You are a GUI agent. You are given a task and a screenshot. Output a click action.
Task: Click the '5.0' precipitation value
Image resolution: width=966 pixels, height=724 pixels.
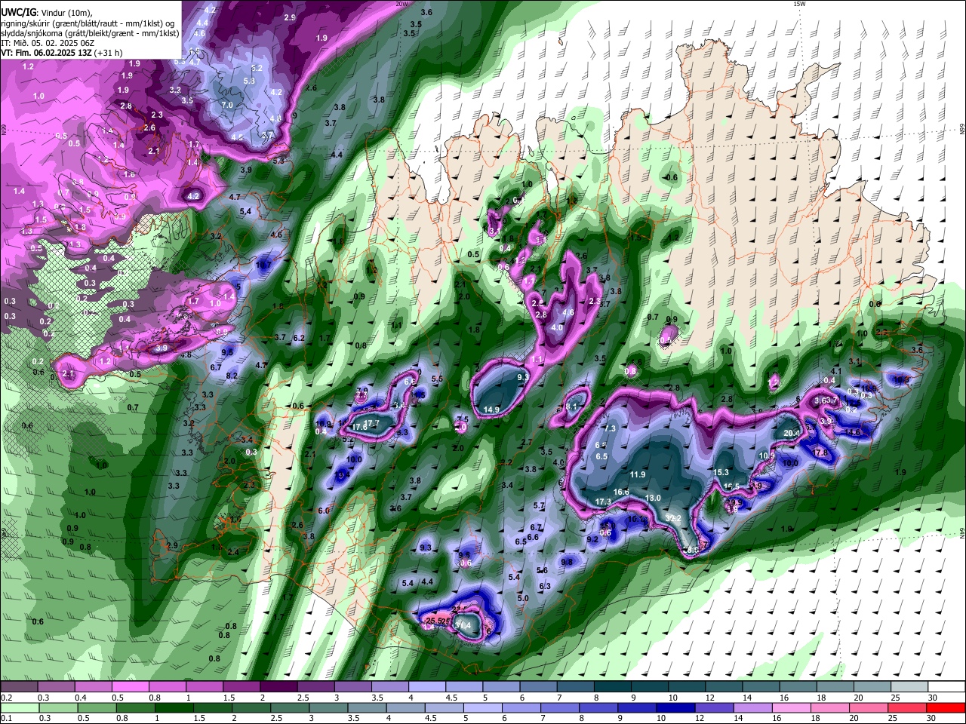click(523, 598)
